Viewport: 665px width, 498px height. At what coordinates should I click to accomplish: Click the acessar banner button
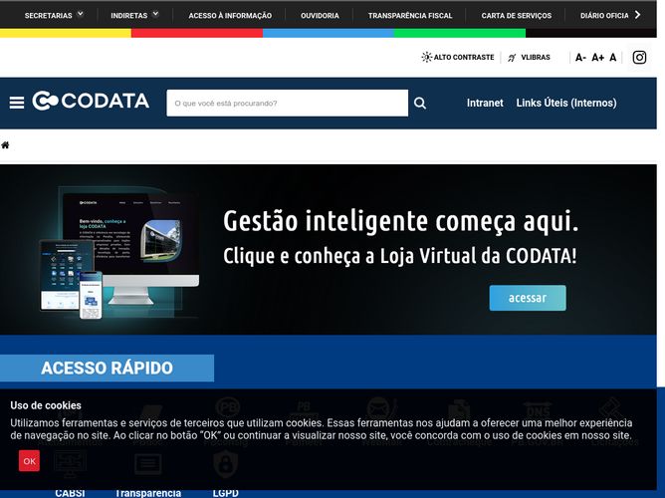coord(528,298)
